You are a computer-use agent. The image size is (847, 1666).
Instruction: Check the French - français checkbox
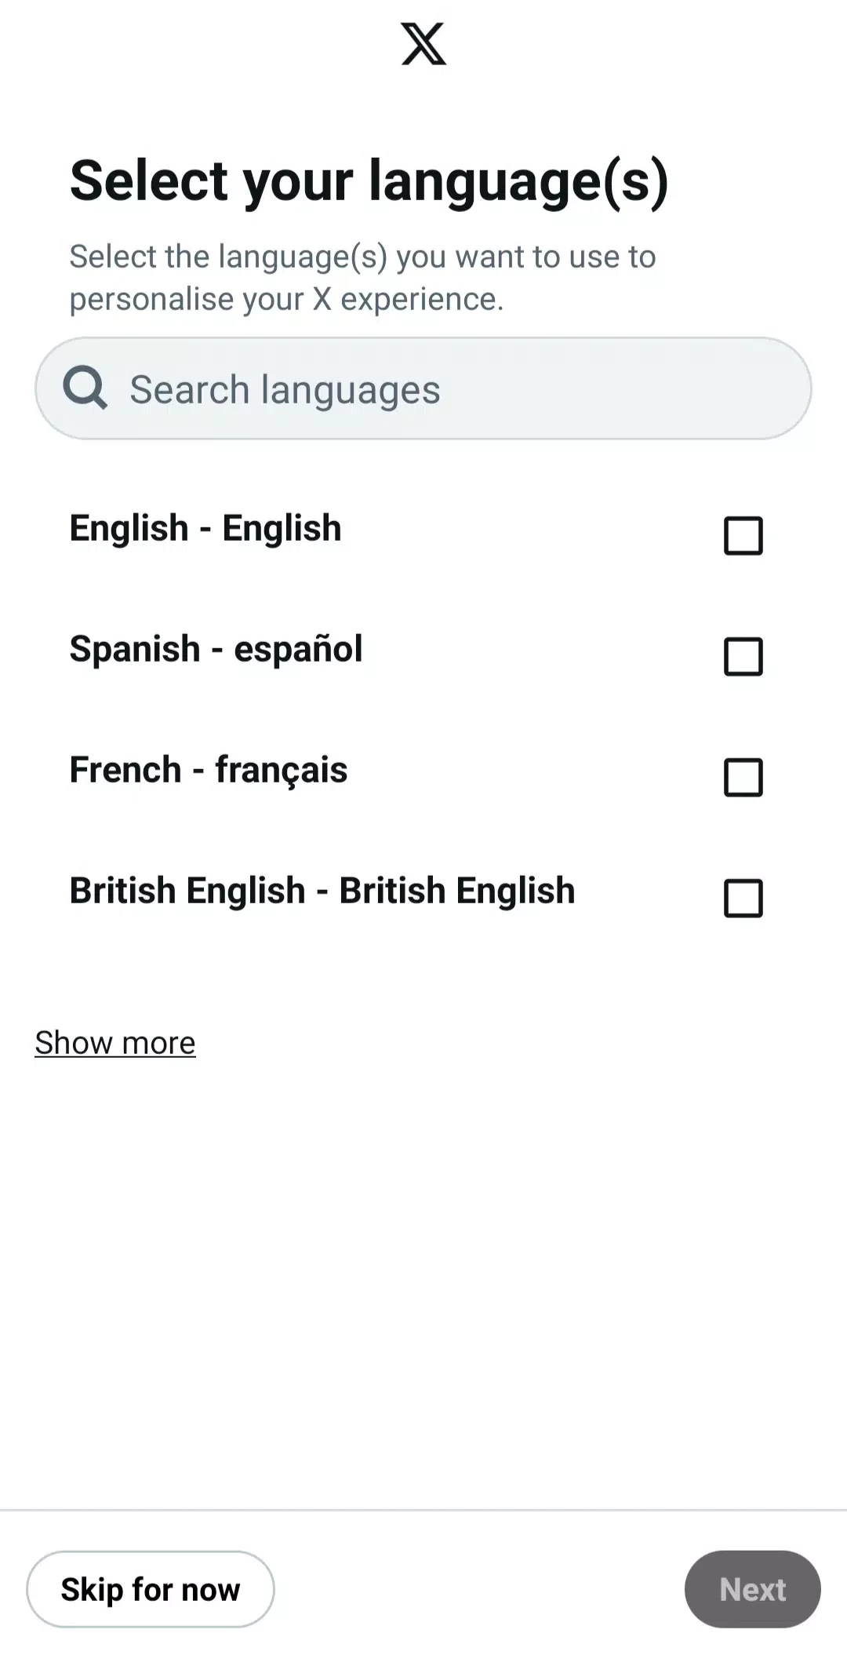pos(743,778)
